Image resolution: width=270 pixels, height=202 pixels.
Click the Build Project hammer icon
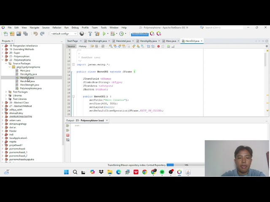coord(90,34)
